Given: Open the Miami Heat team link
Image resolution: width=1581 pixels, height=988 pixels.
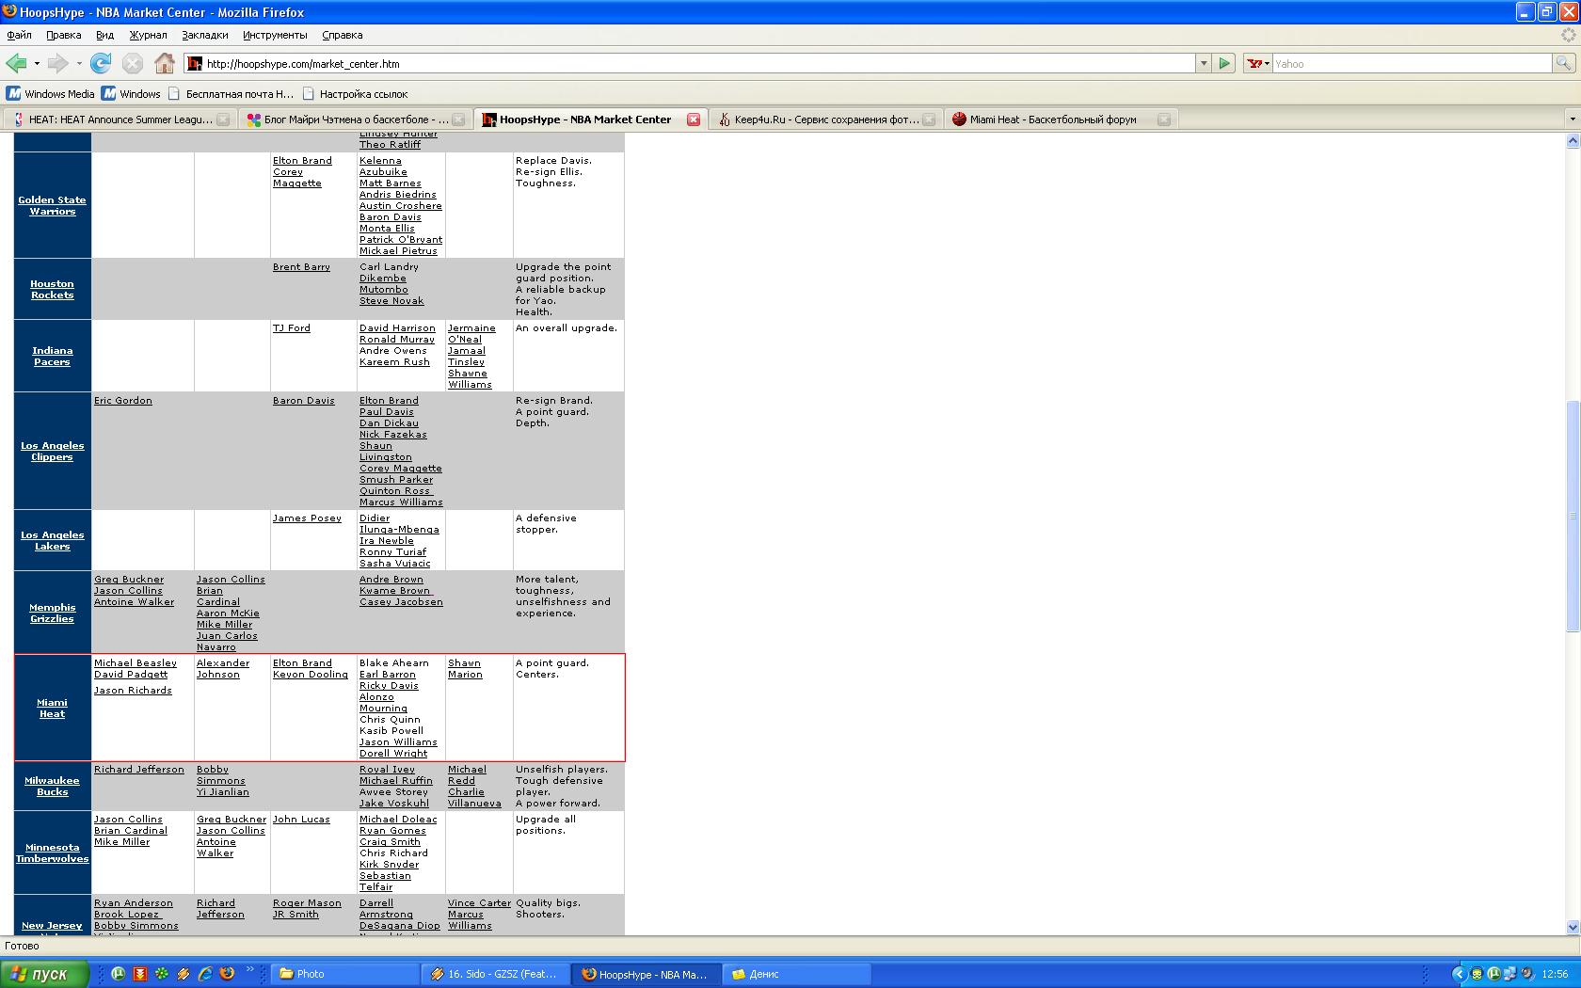Looking at the screenshot, I should click(52, 708).
